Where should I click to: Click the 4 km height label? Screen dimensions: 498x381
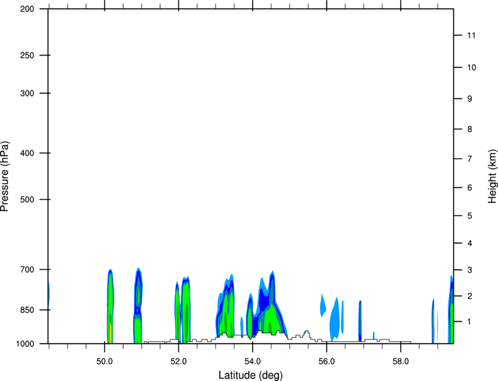click(470, 243)
